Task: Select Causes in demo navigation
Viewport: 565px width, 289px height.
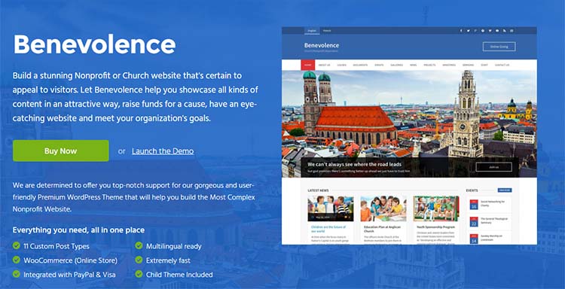Action: point(341,65)
